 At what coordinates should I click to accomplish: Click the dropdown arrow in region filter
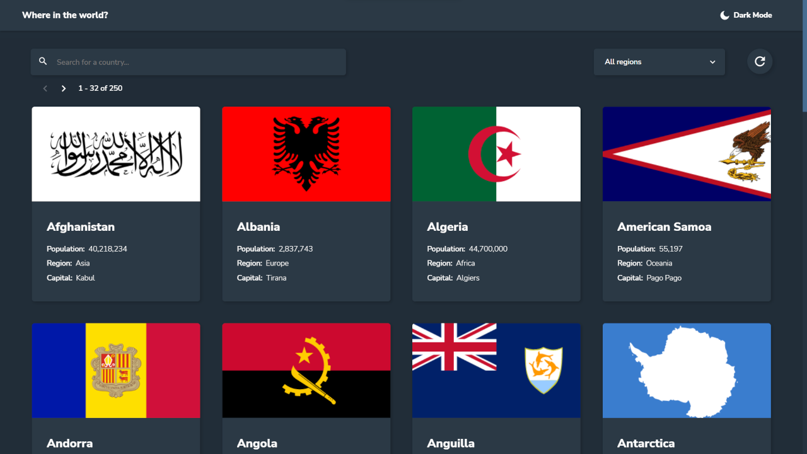pyautogui.click(x=712, y=62)
